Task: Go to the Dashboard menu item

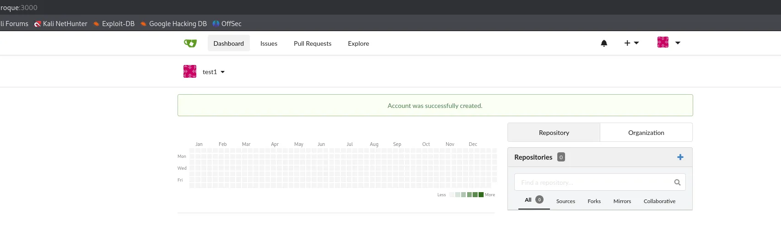Action: point(229,43)
